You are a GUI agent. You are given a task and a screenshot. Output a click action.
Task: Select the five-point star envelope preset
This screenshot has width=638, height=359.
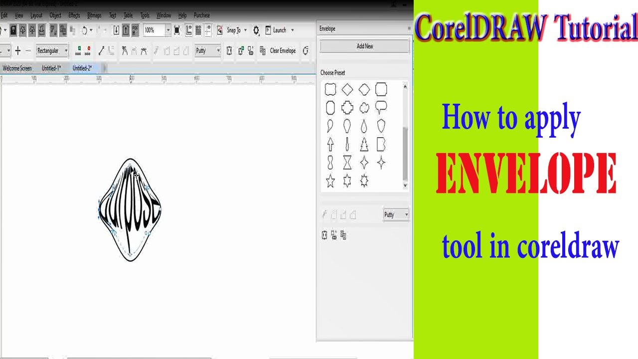(330, 181)
